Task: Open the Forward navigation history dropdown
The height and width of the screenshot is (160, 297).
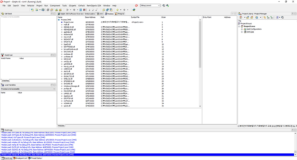Action: tap(127, 10)
